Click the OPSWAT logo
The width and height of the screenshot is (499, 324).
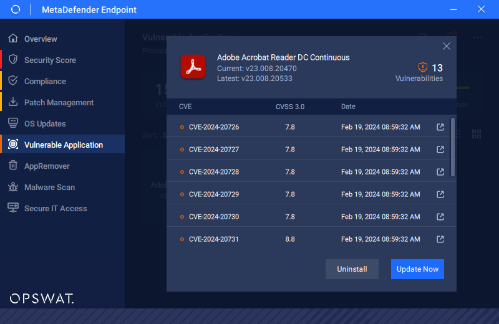coord(42,298)
